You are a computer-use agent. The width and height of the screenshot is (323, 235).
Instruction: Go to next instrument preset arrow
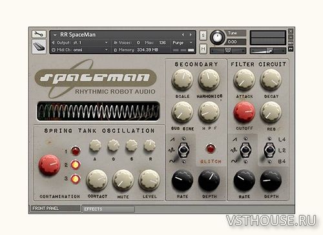(x=191, y=35)
